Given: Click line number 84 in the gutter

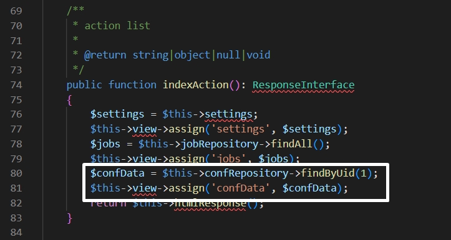Looking at the screenshot, I should (16, 232).
